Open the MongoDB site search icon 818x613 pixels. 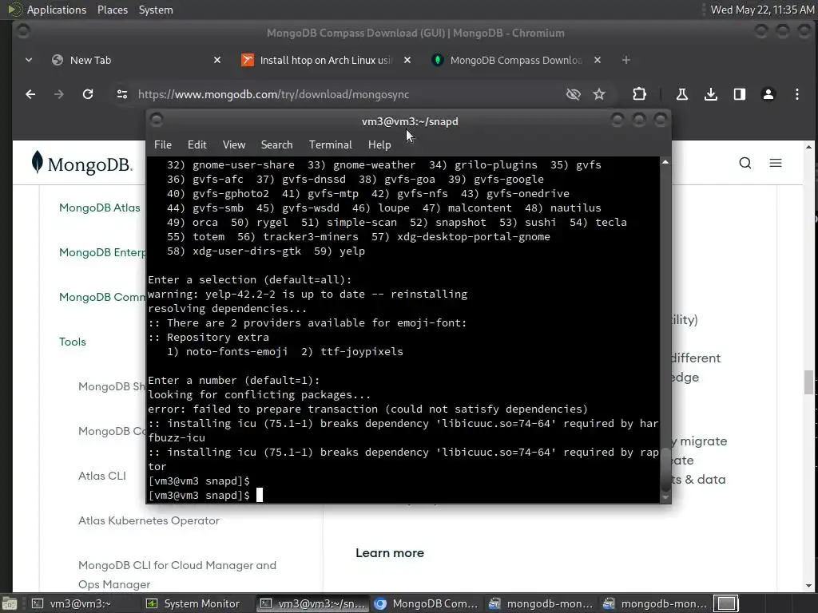pos(745,163)
